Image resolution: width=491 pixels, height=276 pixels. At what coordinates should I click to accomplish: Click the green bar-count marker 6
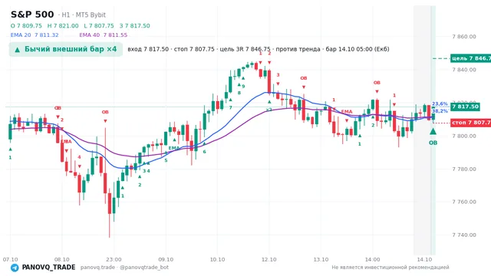pos(204,152)
